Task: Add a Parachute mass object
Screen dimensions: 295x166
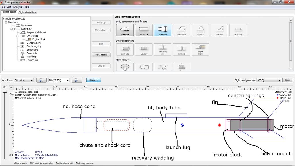Action: coord(125,67)
